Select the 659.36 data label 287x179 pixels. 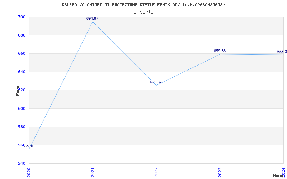(x=220, y=51)
